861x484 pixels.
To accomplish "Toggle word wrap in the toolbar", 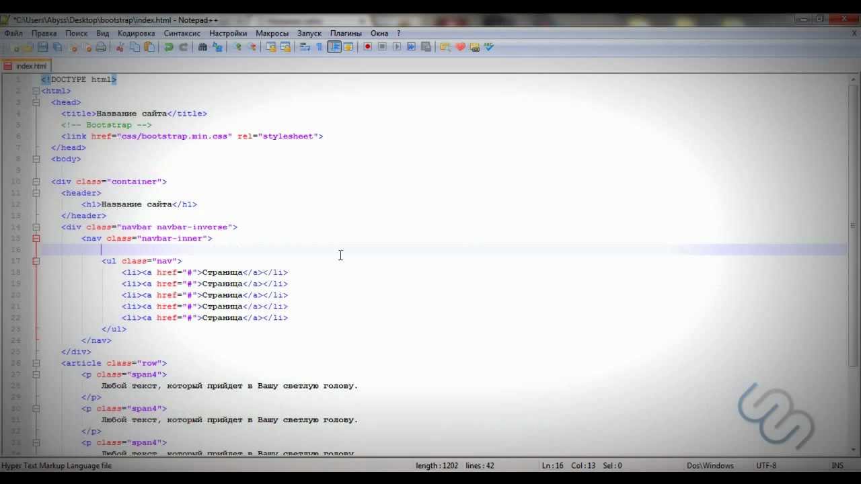I will 305,47.
